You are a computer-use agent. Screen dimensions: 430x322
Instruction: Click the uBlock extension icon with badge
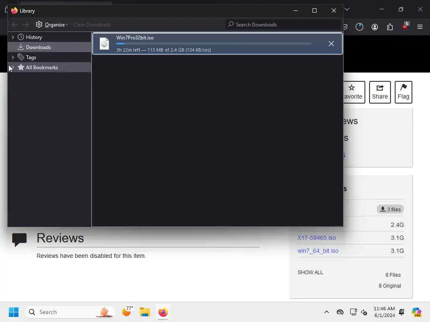pos(405,26)
